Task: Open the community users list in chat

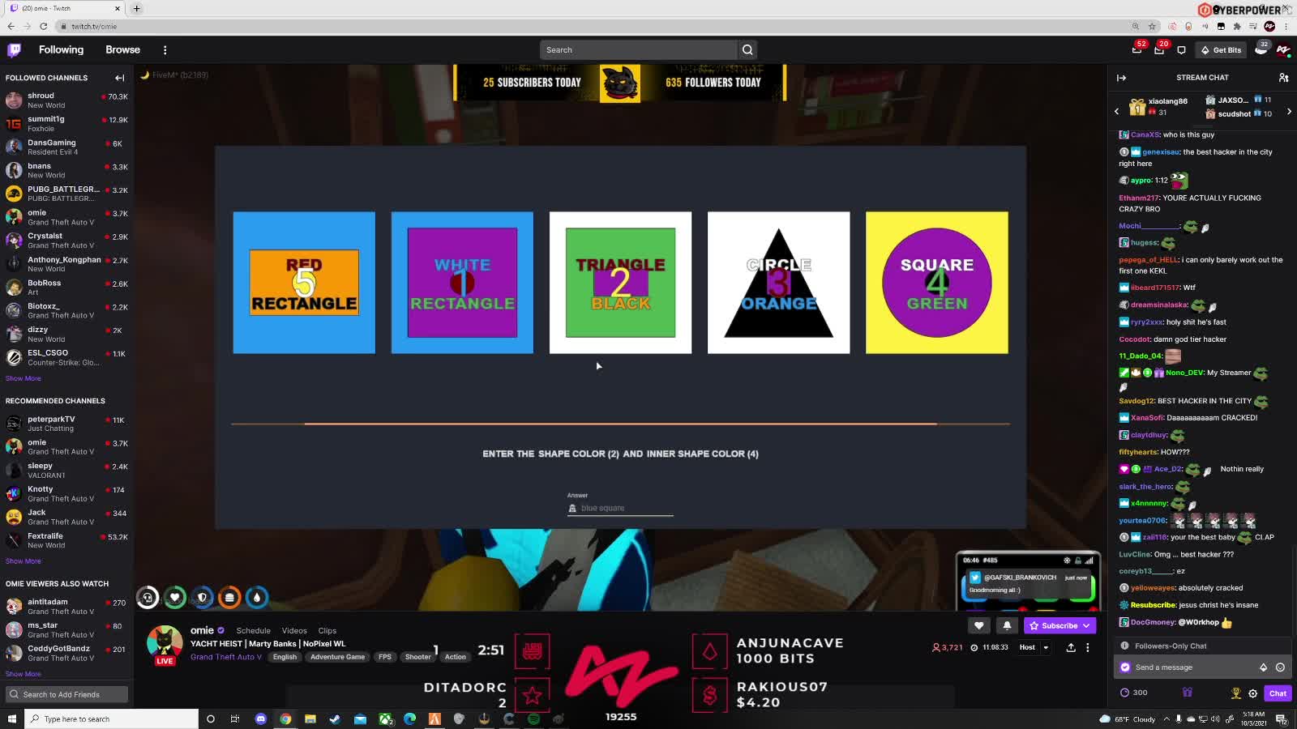Action: pos(1283,78)
